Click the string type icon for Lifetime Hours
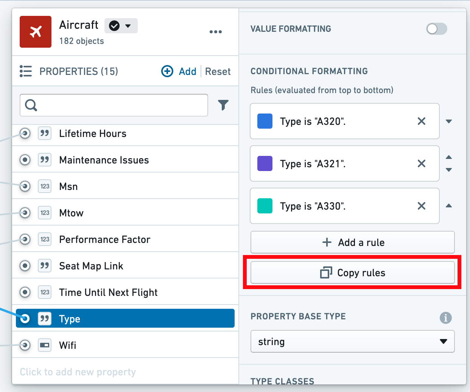Screen dimensions: 470x392 pos(45,133)
